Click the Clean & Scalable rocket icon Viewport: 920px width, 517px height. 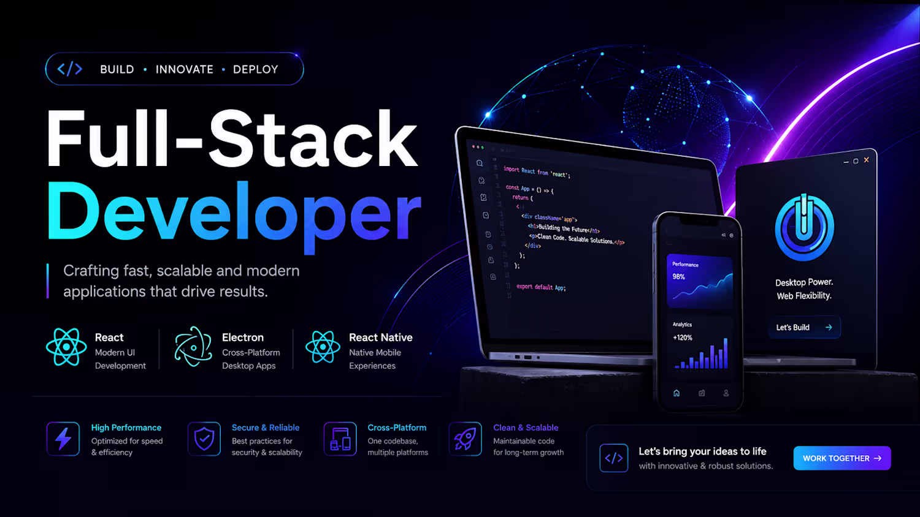tap(465, 439)
